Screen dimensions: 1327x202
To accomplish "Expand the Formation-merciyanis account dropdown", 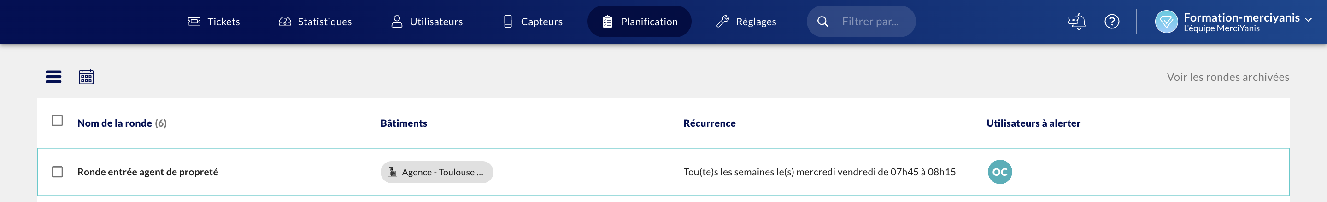I will (x=1308, y=19).
